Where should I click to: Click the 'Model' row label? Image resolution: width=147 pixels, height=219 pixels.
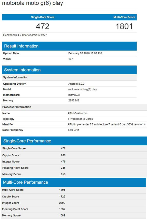[x=7, y=89]
